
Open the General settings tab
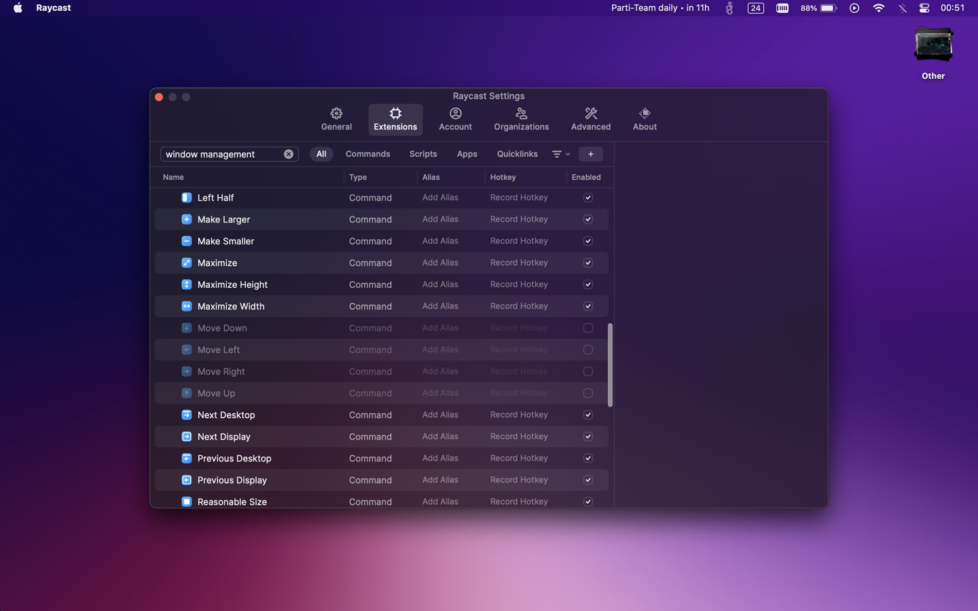(336, 119)
